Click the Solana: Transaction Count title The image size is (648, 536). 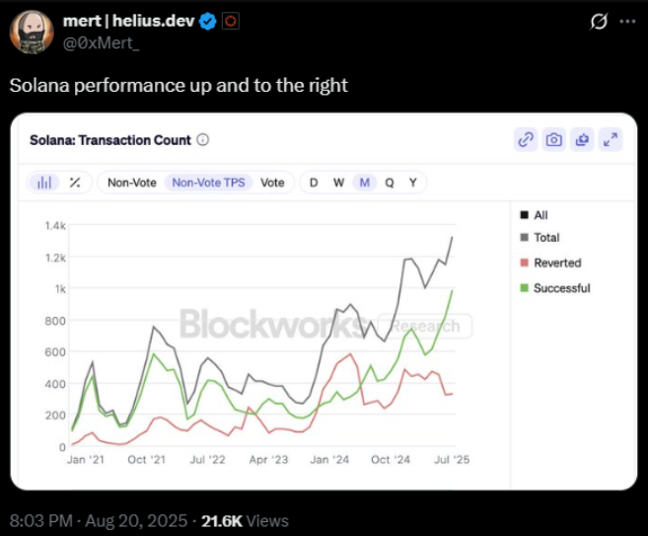coord(110,140)
